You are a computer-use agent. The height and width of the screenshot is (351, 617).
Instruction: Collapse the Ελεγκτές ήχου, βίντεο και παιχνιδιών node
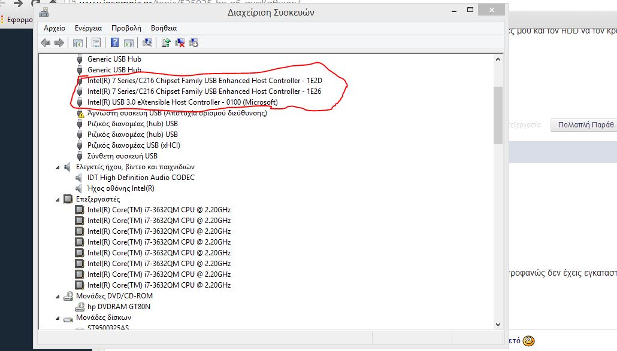pos(58,167)
